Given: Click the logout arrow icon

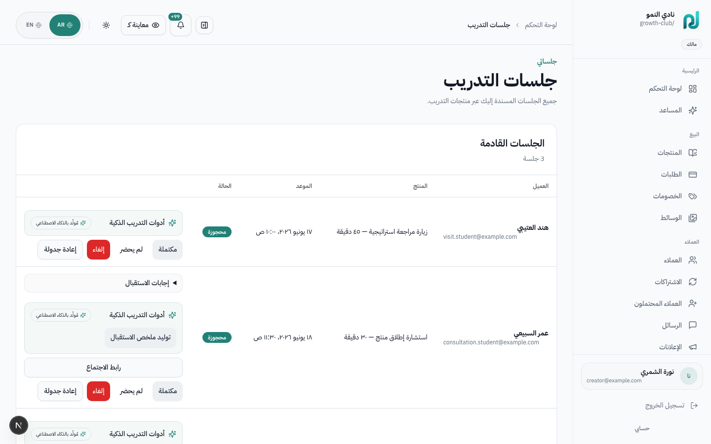Looking at the screenshot, I should pyautogui.click(x=694, y=406).
